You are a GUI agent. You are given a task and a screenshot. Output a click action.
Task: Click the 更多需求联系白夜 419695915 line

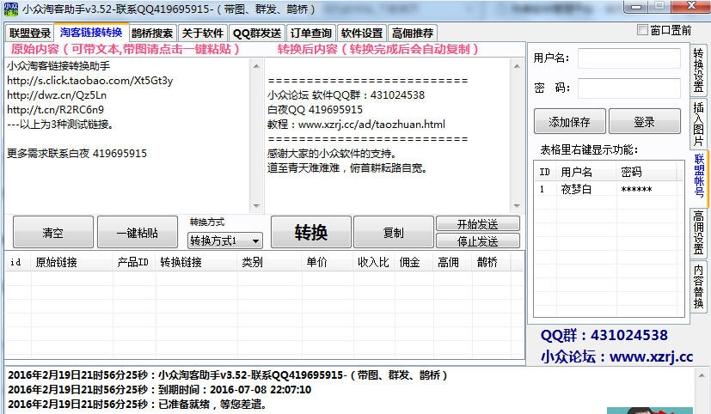tap(77, 154)
